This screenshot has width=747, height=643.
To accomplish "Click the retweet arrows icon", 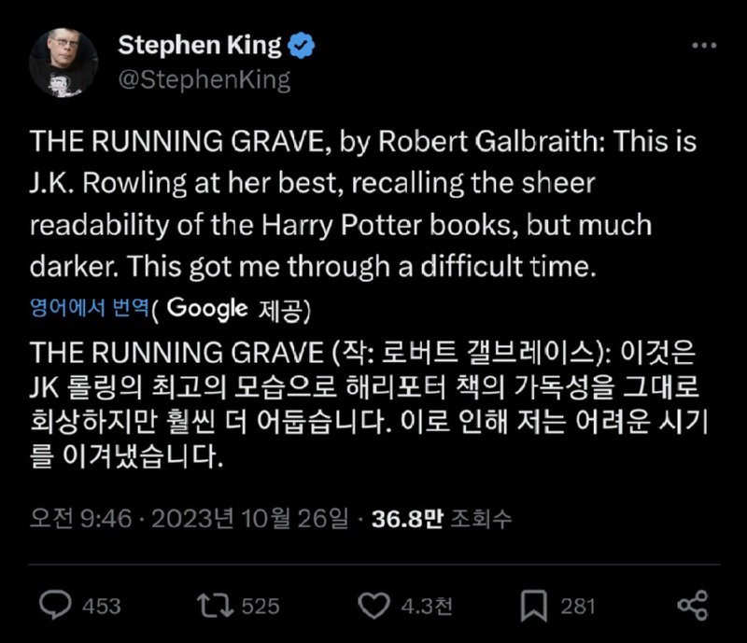I will pos(216,605).
